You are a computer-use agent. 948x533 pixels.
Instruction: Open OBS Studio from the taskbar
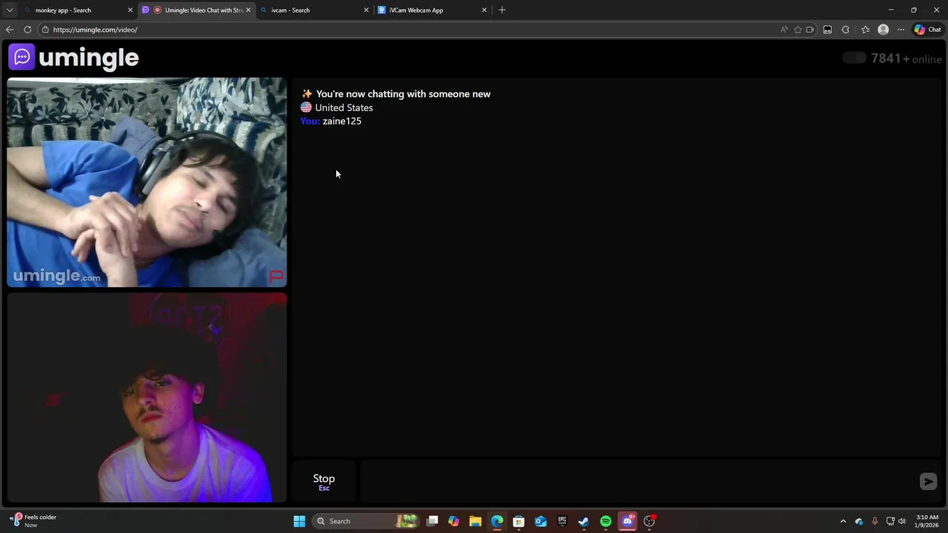pyautogui.click(x=650, y=521)
